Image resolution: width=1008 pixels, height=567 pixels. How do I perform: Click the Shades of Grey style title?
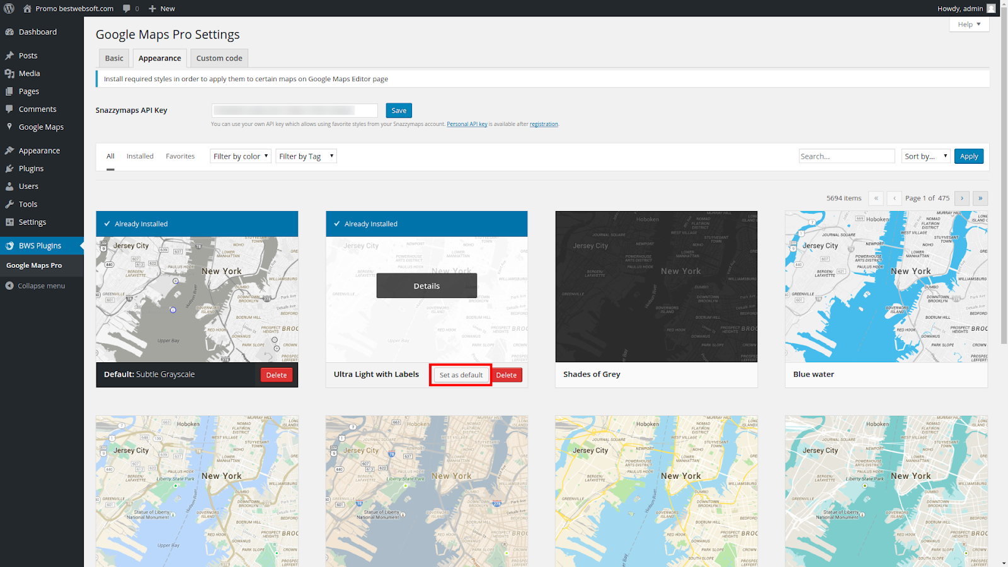click(x=592, y=374)
